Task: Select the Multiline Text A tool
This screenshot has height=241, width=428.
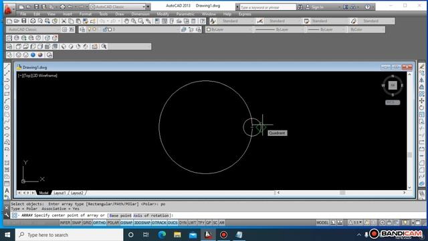Action: pyautogui.click(x=7, y=190)
